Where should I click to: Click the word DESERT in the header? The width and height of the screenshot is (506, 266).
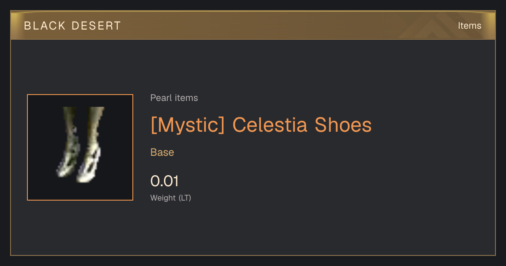(x=96, y=26)
